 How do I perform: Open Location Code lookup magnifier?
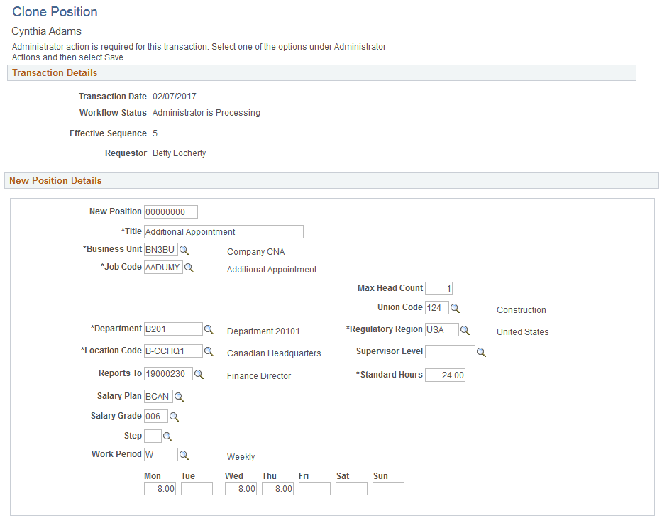point(209,351)
